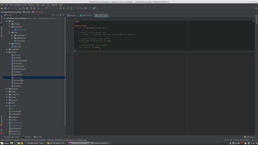Click the Event Log icon at bottom right
The image size is (258, 145).
click(x=245, y=137)
